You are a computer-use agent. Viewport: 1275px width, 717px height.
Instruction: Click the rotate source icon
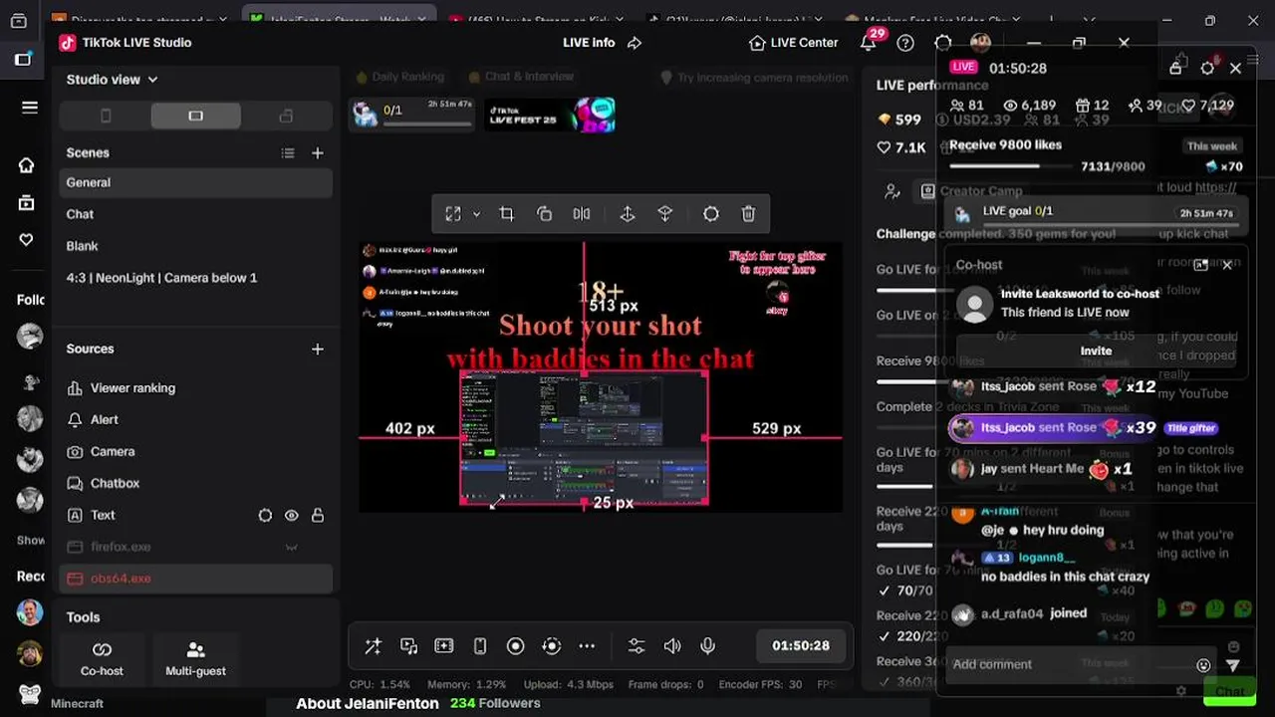pyautogui.click(x=544, y=214)
